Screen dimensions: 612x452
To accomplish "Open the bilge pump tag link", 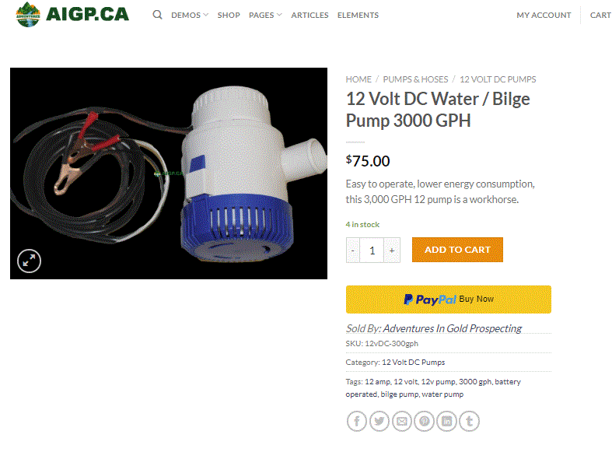I will [x=400, y=394].
